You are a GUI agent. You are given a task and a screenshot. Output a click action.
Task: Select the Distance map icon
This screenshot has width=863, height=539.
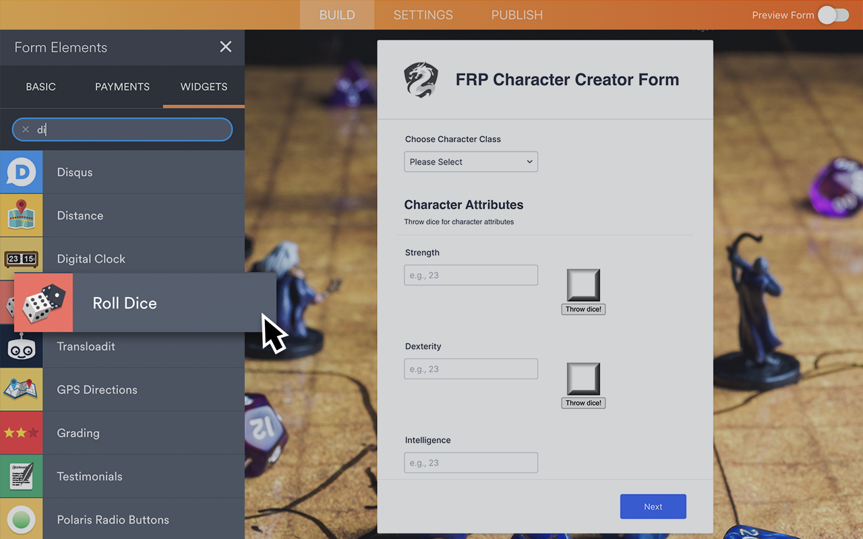21,216
